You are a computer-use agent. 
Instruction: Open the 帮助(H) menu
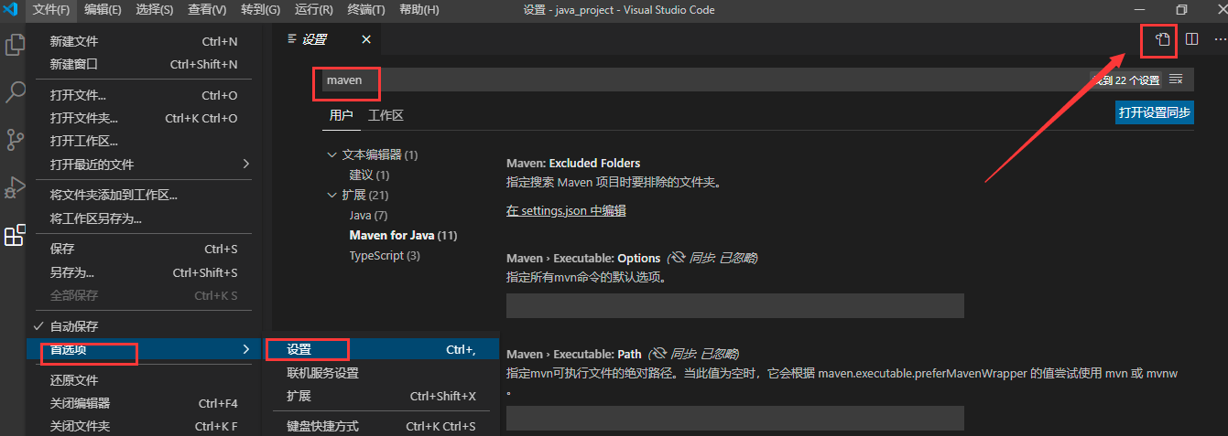tap(419, 10)
